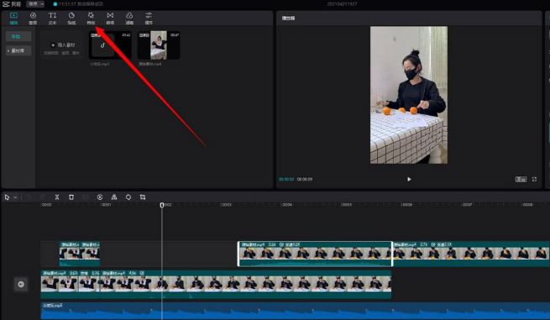Toggle fullscreen preview in the player
The width and height of the screenshot is (550, 320).
click(534, 179)
